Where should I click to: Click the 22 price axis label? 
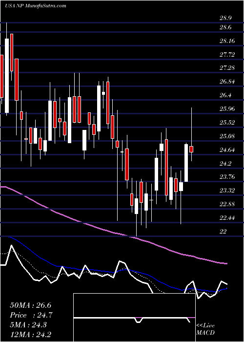tap(223, 232)
